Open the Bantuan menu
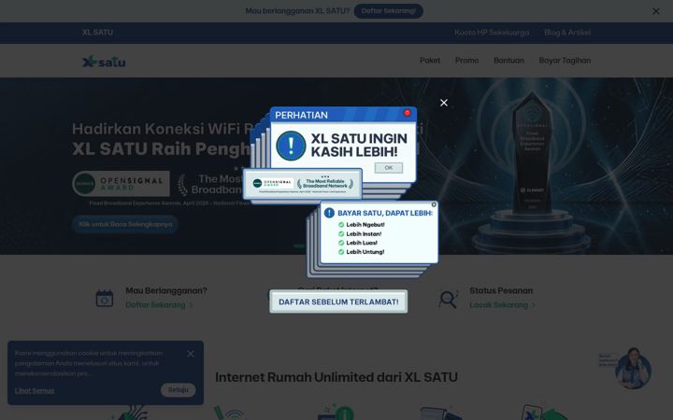The image size is (673, 420). 508,61
